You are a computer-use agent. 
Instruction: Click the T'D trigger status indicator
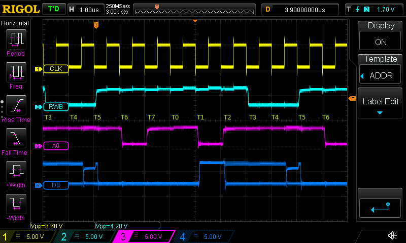click(53, 9)
